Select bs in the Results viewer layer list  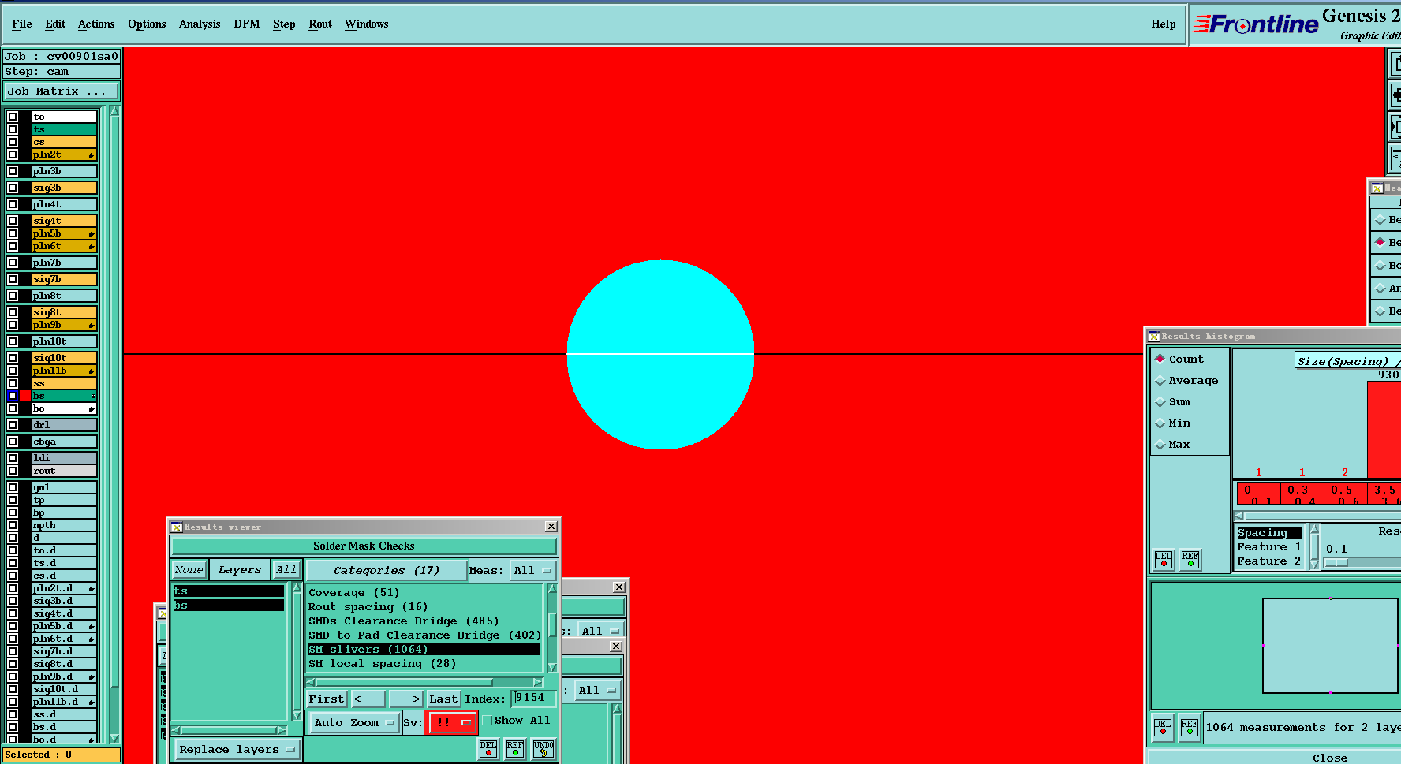click(228, 606)
